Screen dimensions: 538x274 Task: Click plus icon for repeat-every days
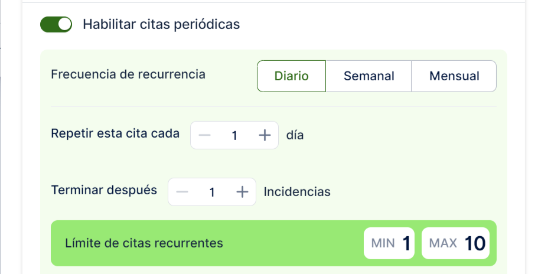265,135
